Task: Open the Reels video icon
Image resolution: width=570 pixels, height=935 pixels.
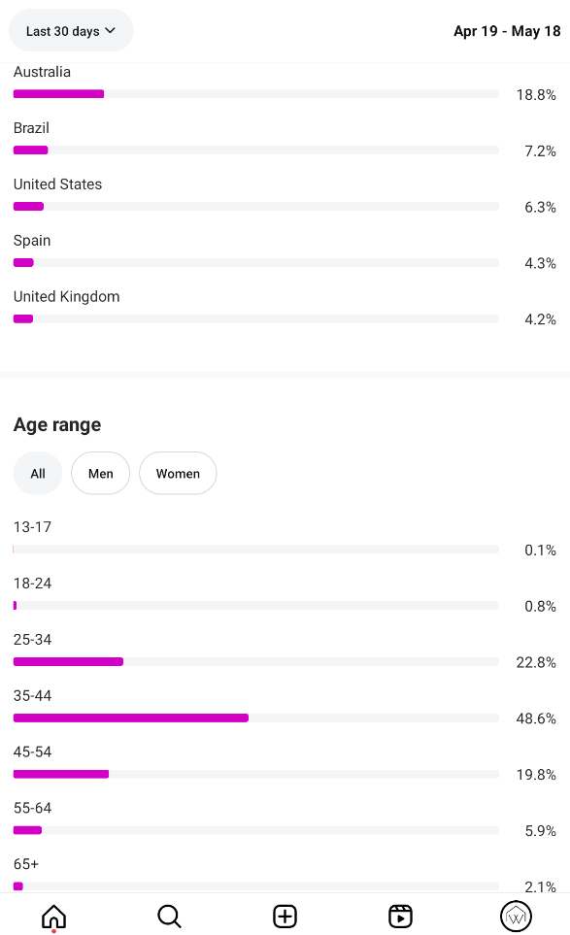Action: point(400,916)
